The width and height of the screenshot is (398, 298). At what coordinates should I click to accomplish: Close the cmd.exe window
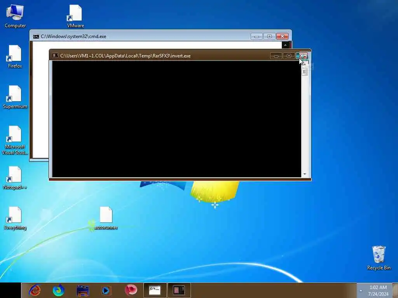(x=282, y=36)
